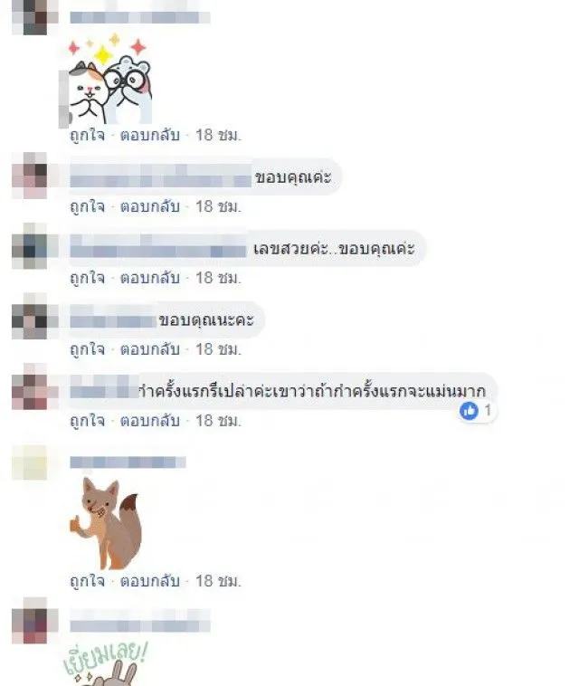
Task: Open the blurred name of the rabbit sticker commenter
Action: (x=140, y=625)
